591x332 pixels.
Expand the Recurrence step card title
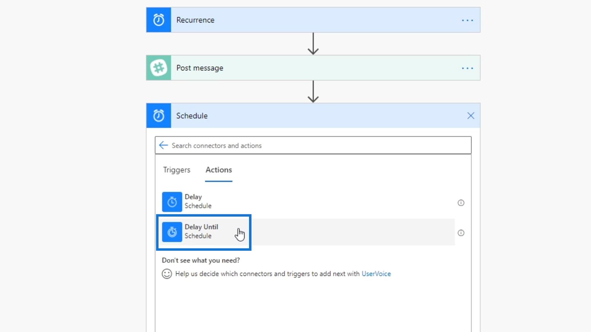pos(195,20)
